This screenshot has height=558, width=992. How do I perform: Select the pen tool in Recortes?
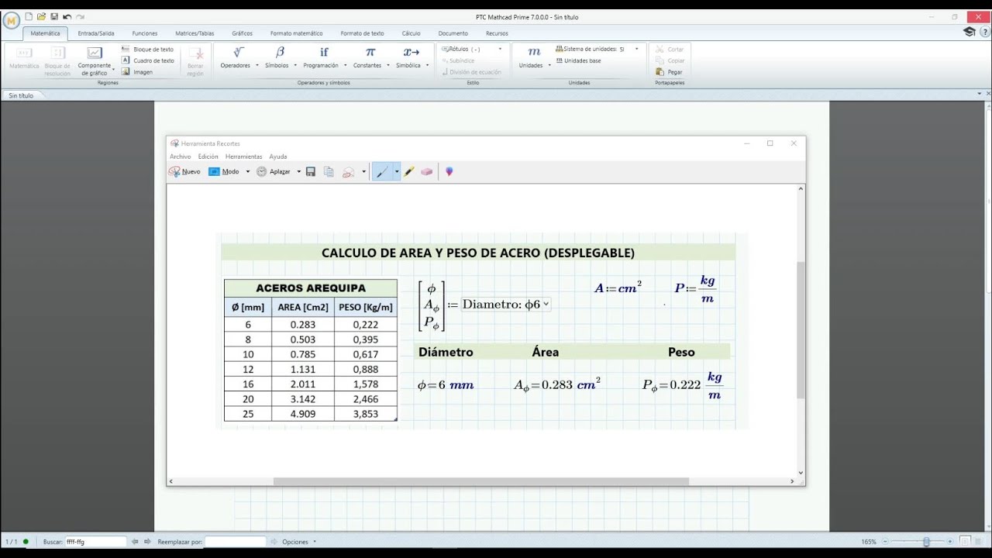[x=382, y=172]
